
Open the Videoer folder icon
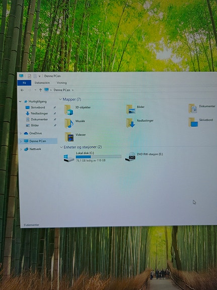[69, 137]
